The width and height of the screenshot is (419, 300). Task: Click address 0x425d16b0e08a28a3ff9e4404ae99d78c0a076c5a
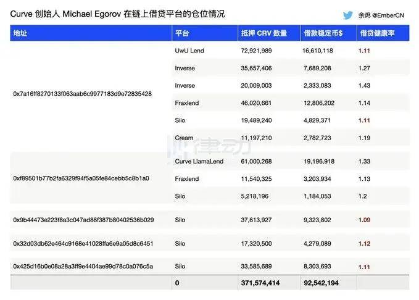tap(83, 266)
